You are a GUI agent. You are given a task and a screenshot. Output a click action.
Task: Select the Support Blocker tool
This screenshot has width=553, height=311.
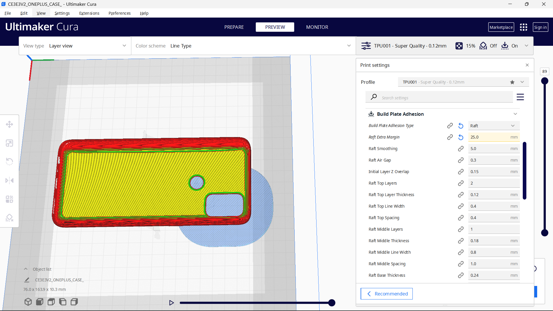pos(9,218)
